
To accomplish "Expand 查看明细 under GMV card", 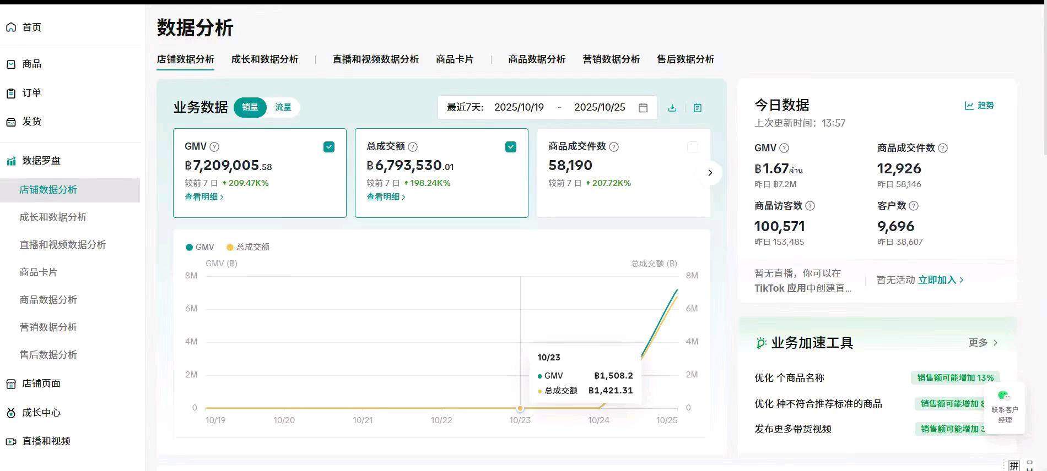I will click(x=204, y=197).
